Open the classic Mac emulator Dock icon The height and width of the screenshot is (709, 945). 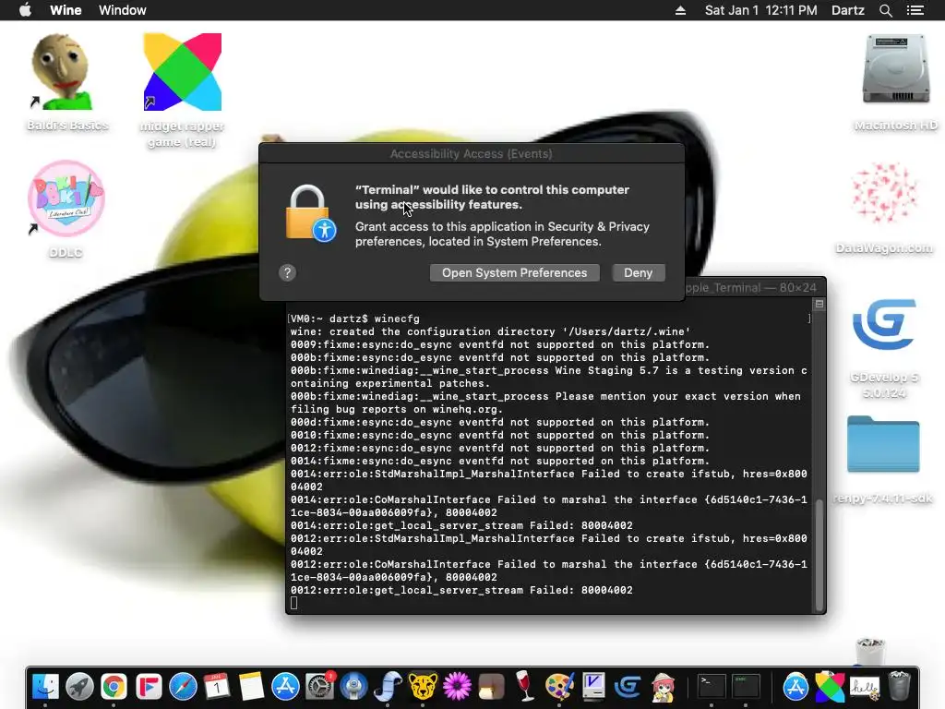tap(593, 686)
